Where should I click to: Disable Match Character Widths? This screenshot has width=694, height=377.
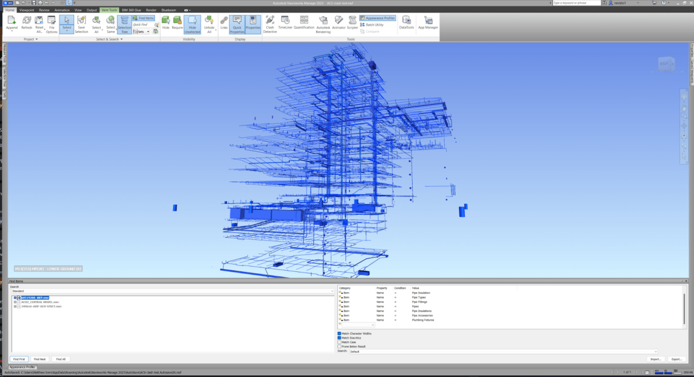click(x=339, y=334)
